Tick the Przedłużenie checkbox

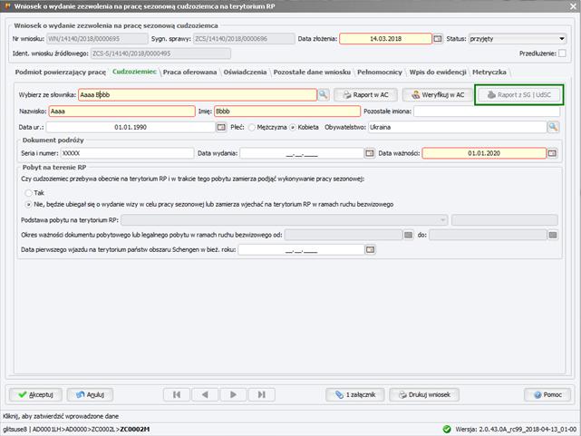tap(562, 53)
